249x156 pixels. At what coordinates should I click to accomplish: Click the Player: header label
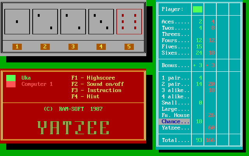(x=172, y=9)
